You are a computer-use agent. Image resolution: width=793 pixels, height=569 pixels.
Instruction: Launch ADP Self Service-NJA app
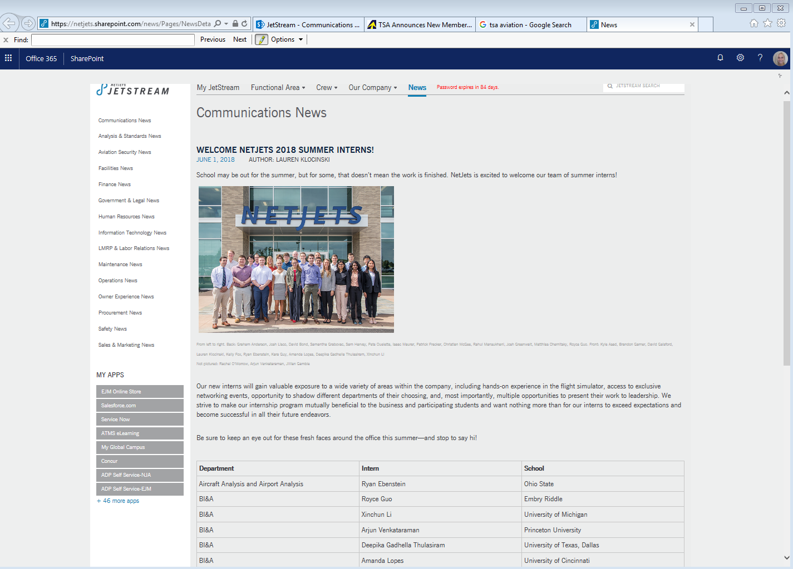140,475
